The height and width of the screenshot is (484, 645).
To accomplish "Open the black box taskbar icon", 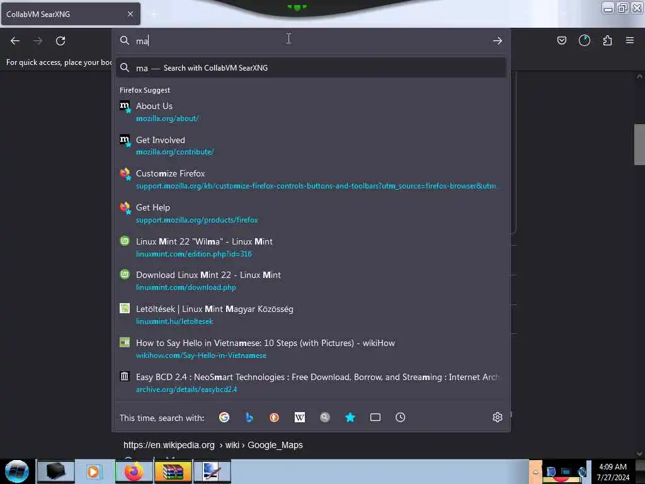I will click(x=55, y=471).
